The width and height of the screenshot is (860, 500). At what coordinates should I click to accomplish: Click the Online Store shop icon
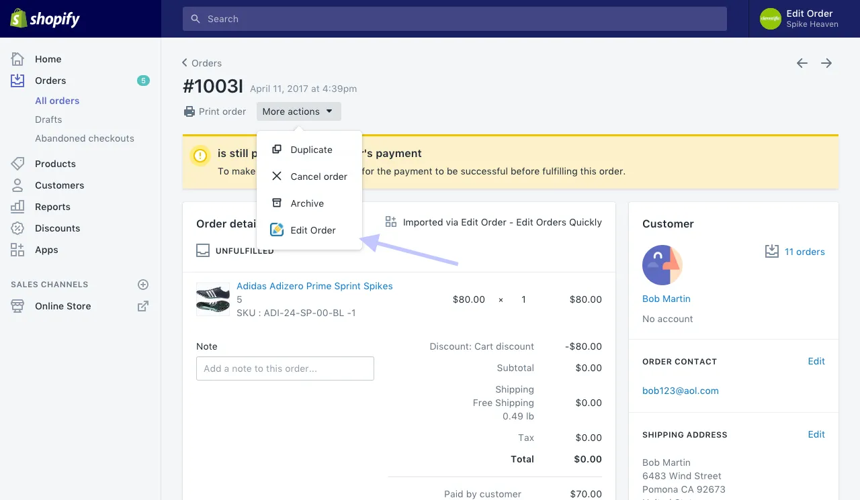tap(17, 306)
